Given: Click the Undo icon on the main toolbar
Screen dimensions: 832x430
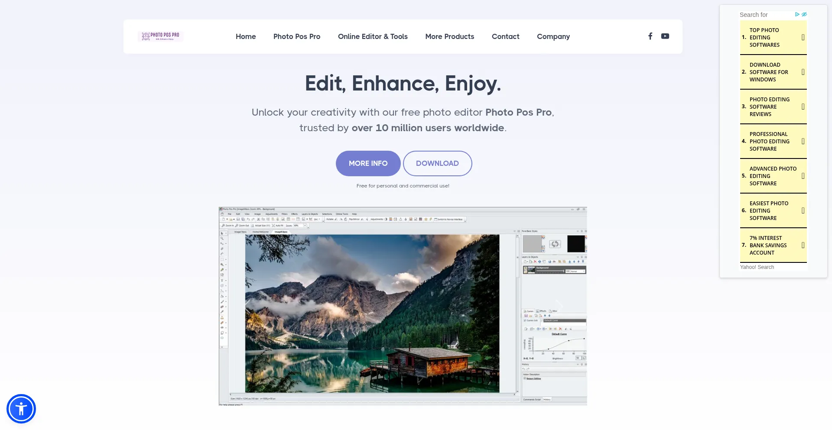Looking at the screenshot, I should (x=248, y=219).
